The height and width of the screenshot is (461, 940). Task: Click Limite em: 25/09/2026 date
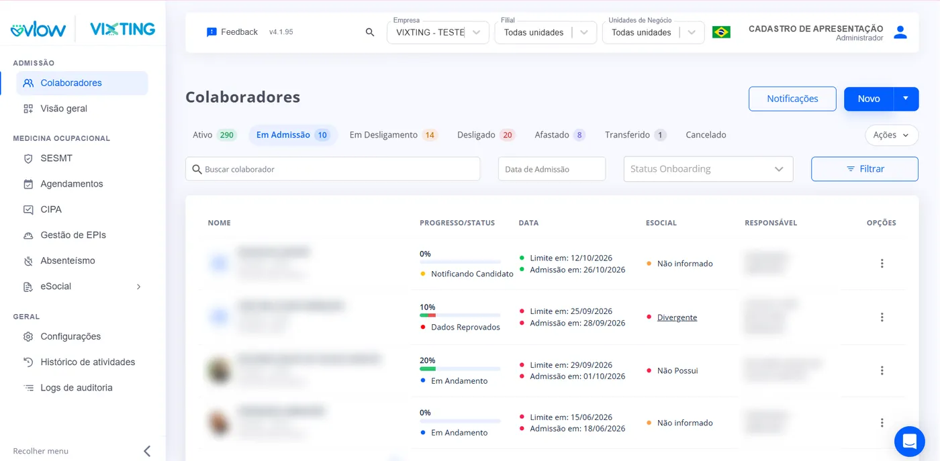point(571,311)
